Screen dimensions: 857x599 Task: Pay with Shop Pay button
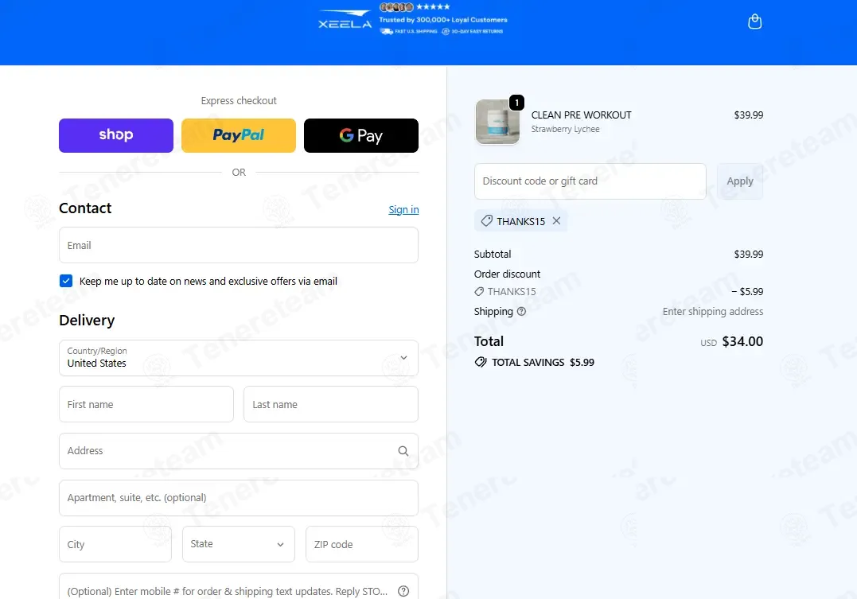(116, 135)
